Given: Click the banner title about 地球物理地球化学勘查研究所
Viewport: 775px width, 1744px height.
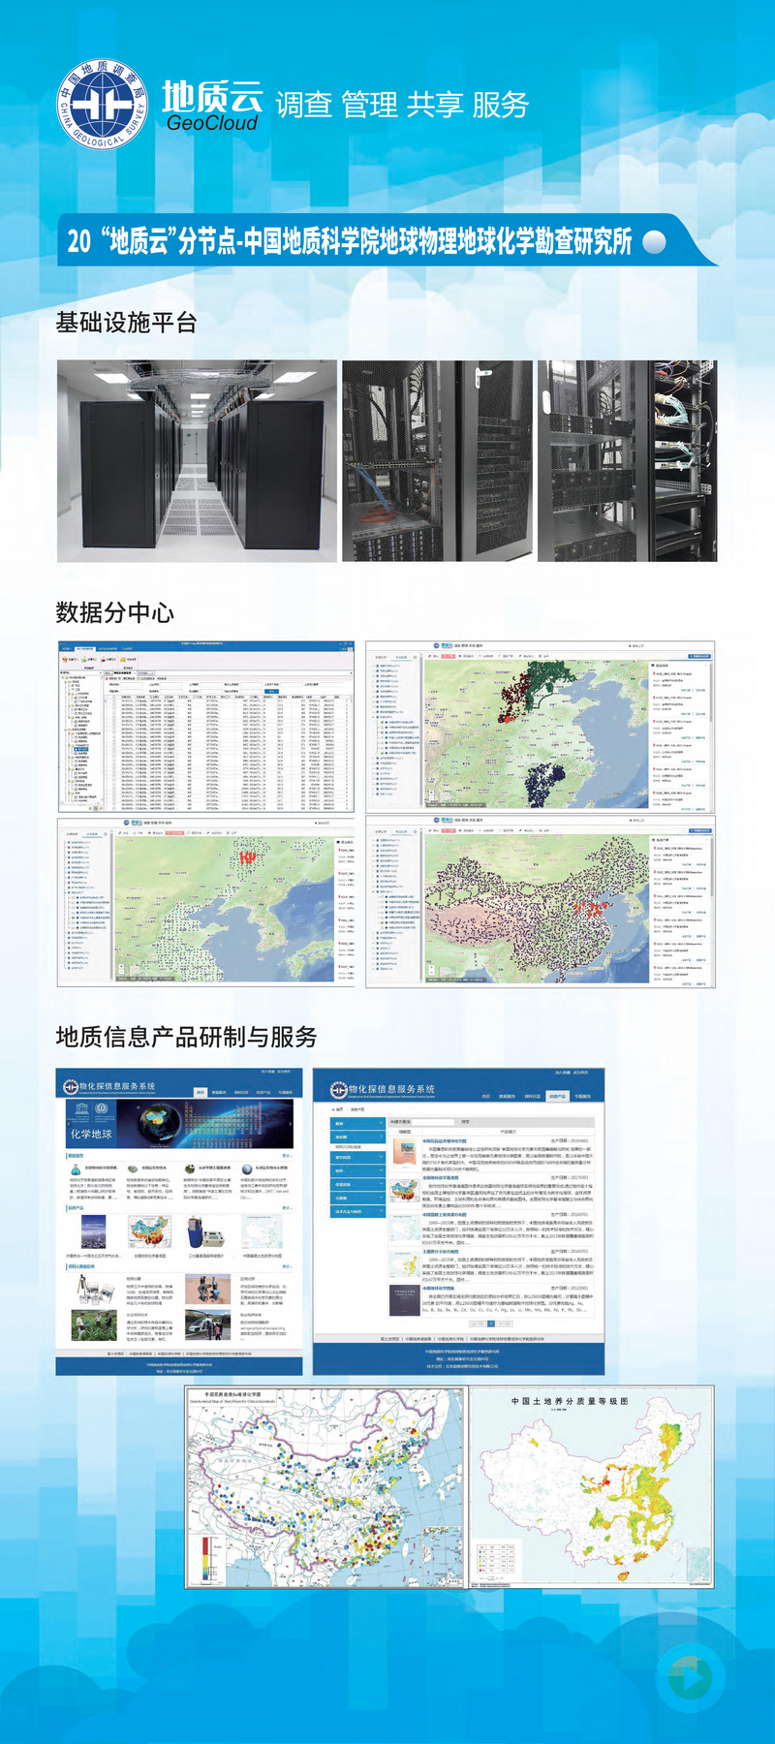Looking at the screenshot, I should point(350,241).
